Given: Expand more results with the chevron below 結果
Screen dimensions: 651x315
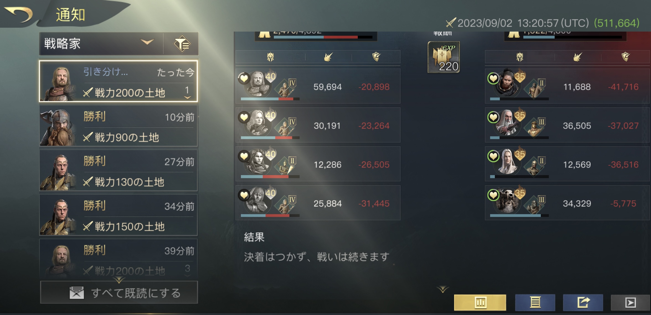Looking at the screenshot, I should [443, 290].
